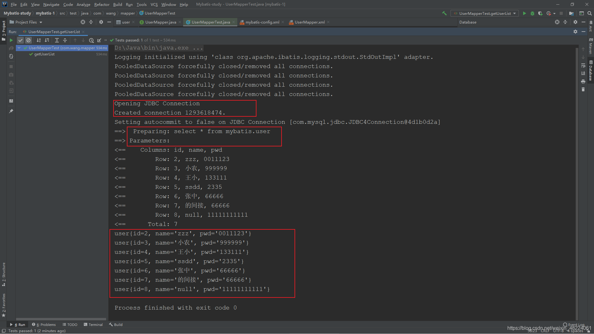This screenshot has width=594, height=334.
Task: Collapse all test results in Run toolbar
Action: coord(65,40)
